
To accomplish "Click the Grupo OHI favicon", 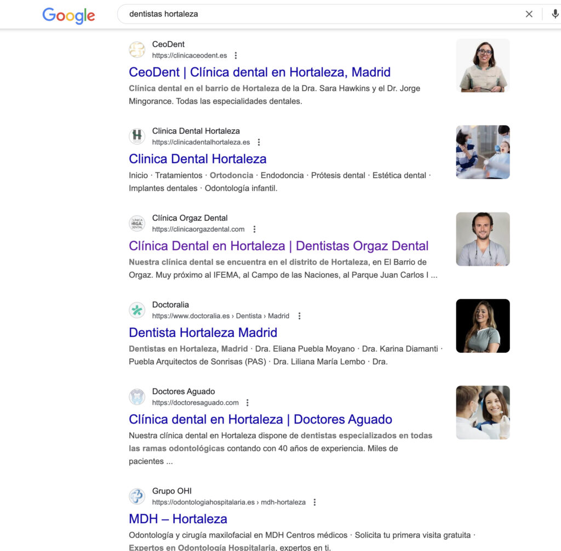I will 137,496.
